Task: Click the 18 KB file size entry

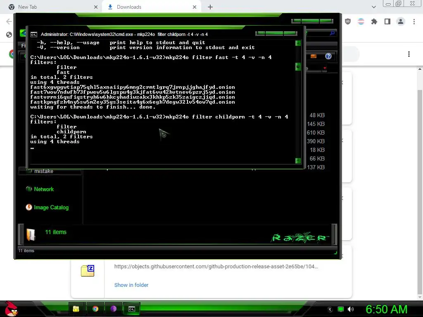Action: point(317,150)
